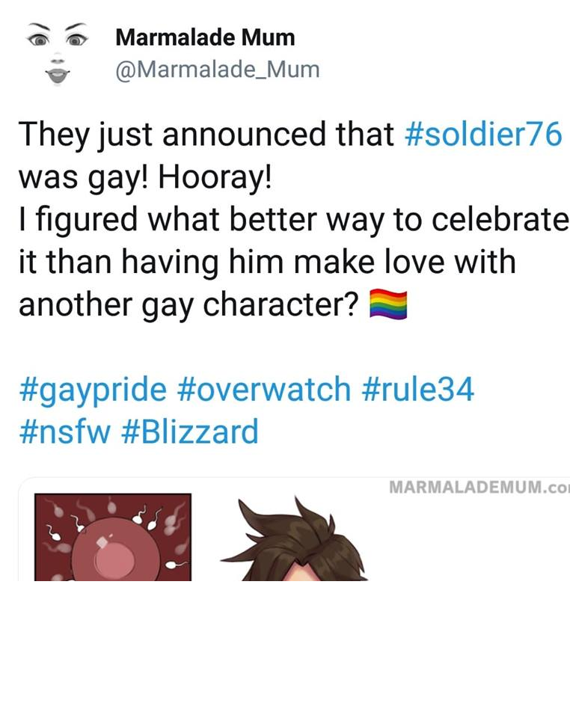Screen dimensions: 570x718
Task: Open the #overwatch hashtag
Action: (x=264, y=389)
